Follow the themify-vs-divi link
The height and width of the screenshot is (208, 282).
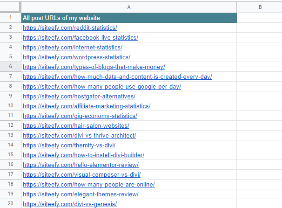pyautogui.click(x=69, y=145)
